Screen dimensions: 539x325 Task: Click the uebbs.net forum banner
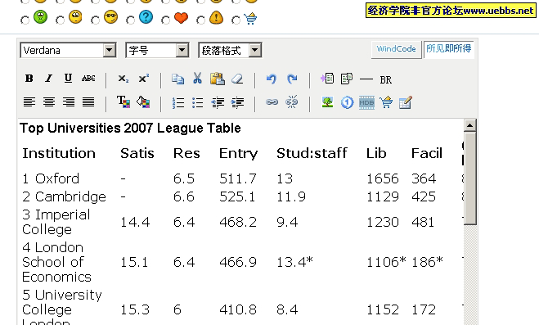(x=451, y=11)
